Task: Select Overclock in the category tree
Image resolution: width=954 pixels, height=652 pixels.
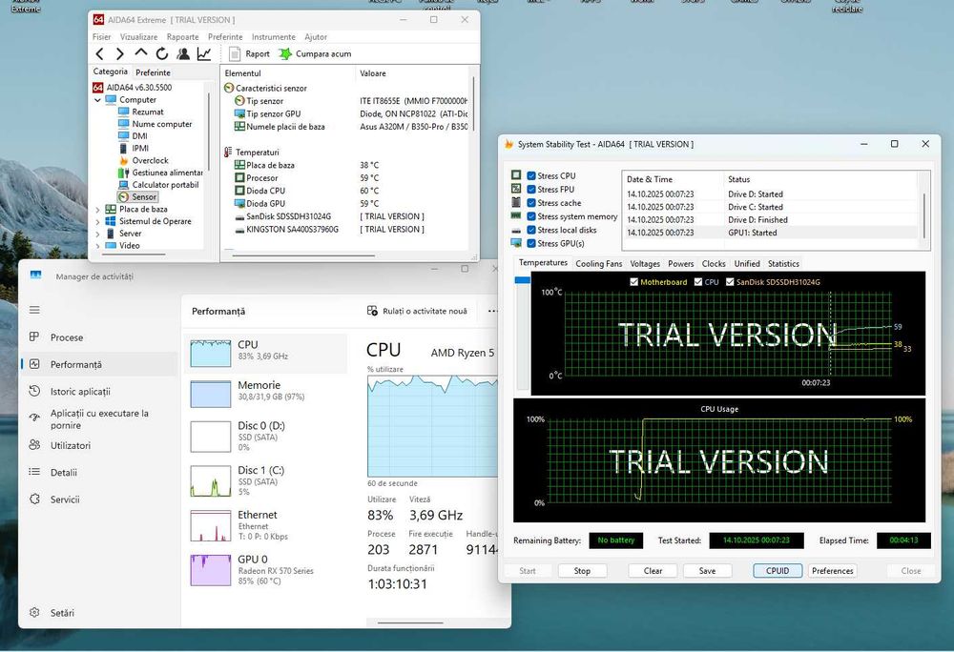Action: click(x=144, y=160)
